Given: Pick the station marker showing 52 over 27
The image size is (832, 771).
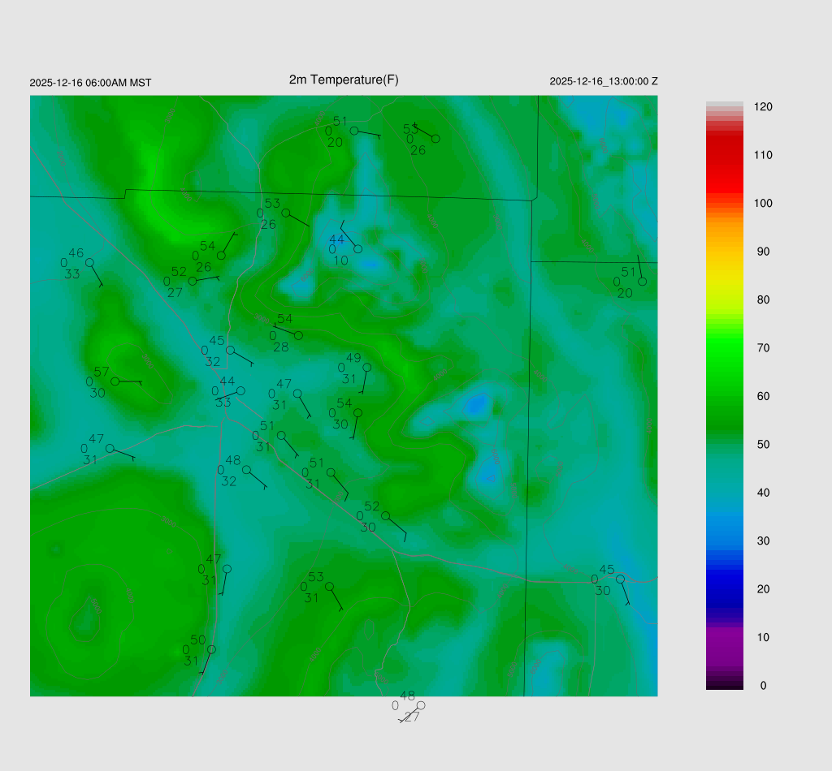Looking at the screenshot, I should 193,281.
